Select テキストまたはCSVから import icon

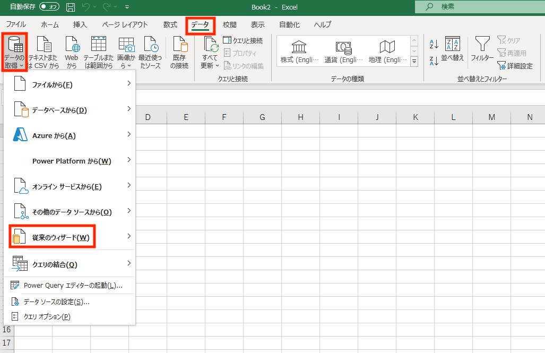[x=44, y=44]
